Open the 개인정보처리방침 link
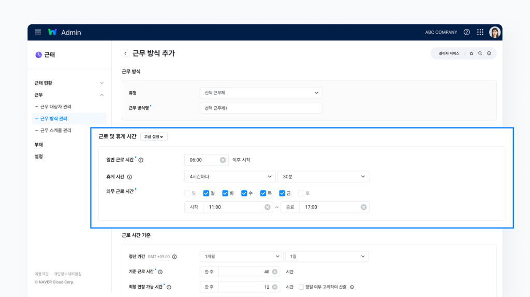Image resolution: width=530 pixels, height=297 pixels. click(x=68, y=274)
